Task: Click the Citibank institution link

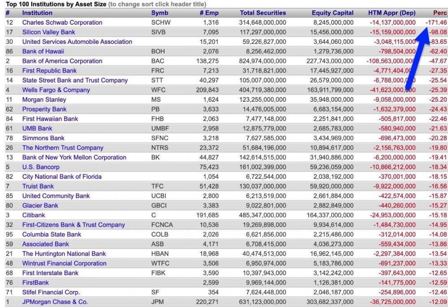Action: click(x=34, y=215)
